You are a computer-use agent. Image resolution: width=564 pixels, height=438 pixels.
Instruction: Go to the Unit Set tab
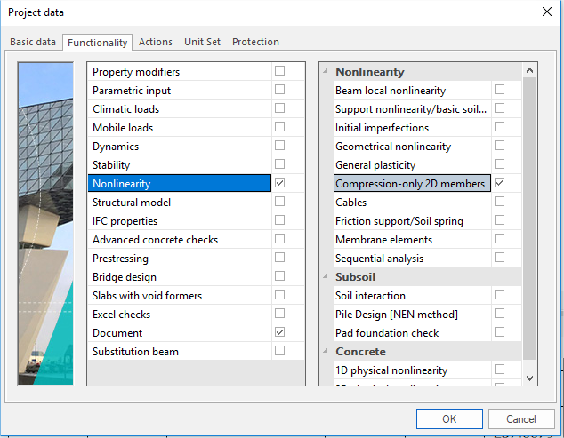[202, 42]
